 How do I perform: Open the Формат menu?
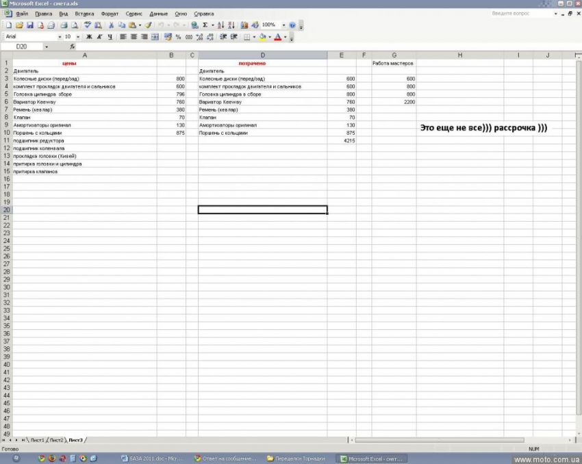tap(110, 14)
